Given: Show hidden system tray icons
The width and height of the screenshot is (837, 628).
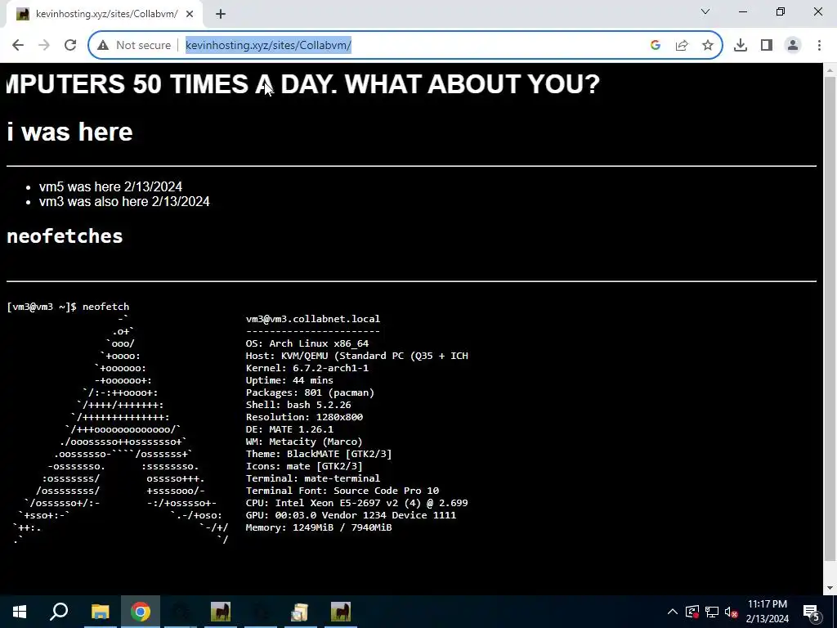Looking at the screenshot, I should coord(673,612).
